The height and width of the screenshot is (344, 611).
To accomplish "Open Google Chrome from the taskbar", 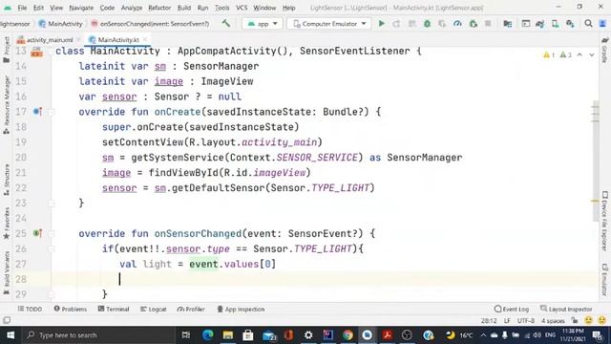I will tap(348, 335).
